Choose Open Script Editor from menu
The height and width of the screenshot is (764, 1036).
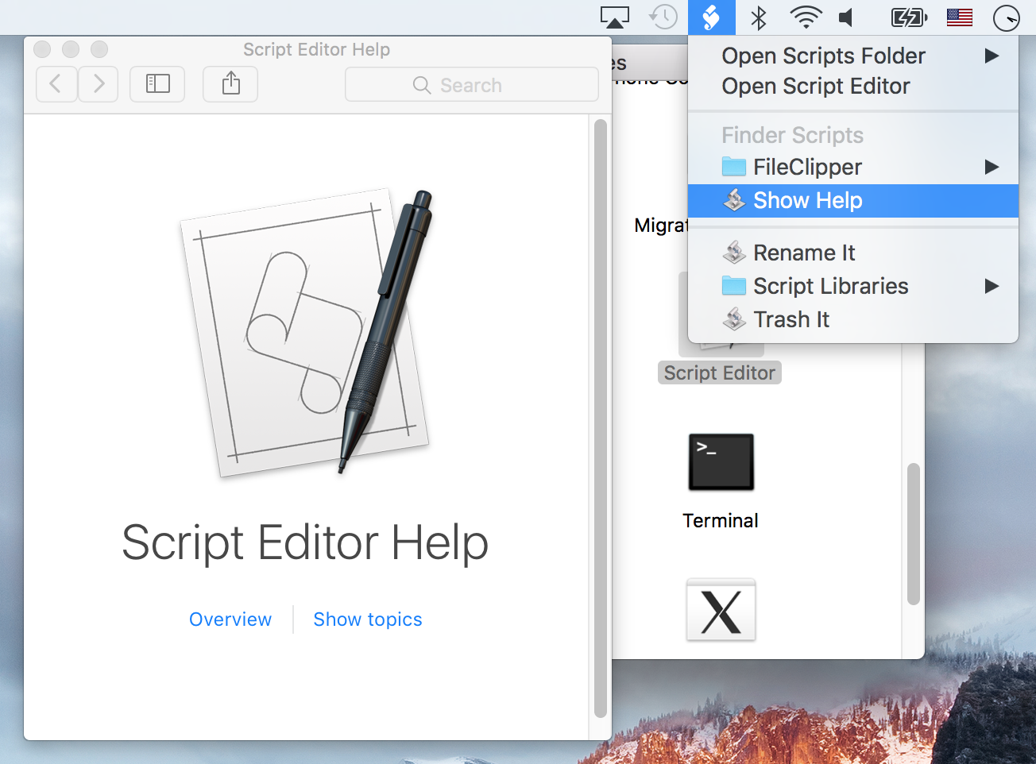point(815,86)
